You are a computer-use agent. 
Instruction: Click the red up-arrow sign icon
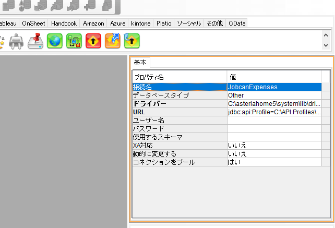tap(93, 41)
